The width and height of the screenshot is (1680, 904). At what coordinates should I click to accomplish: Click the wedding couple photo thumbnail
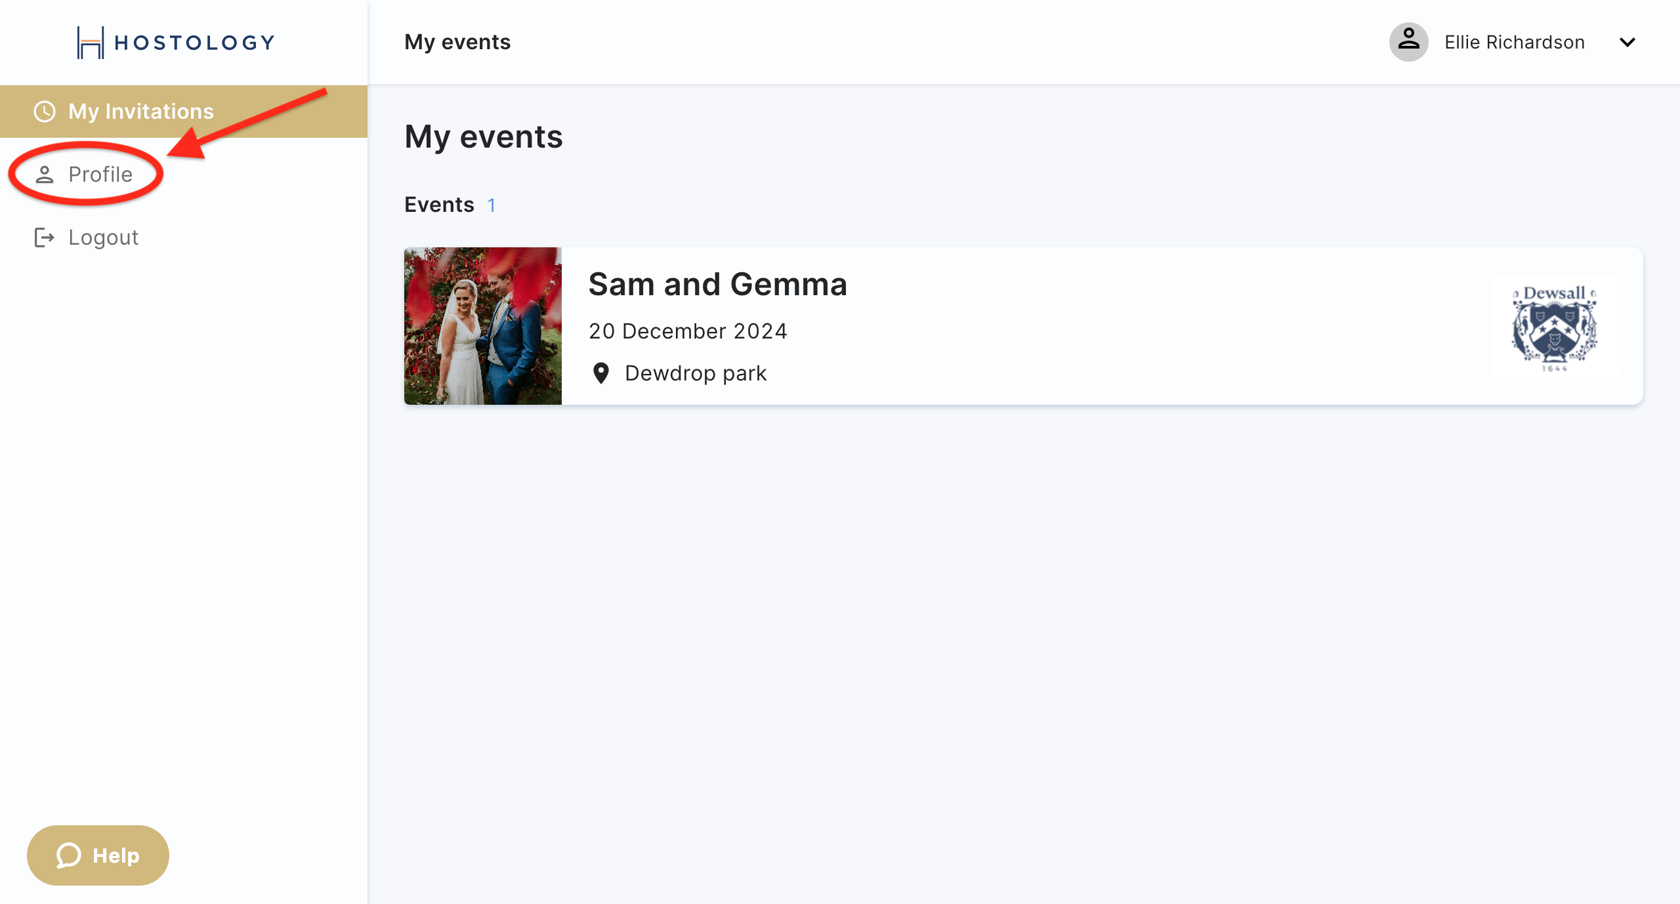pos(483,326)
